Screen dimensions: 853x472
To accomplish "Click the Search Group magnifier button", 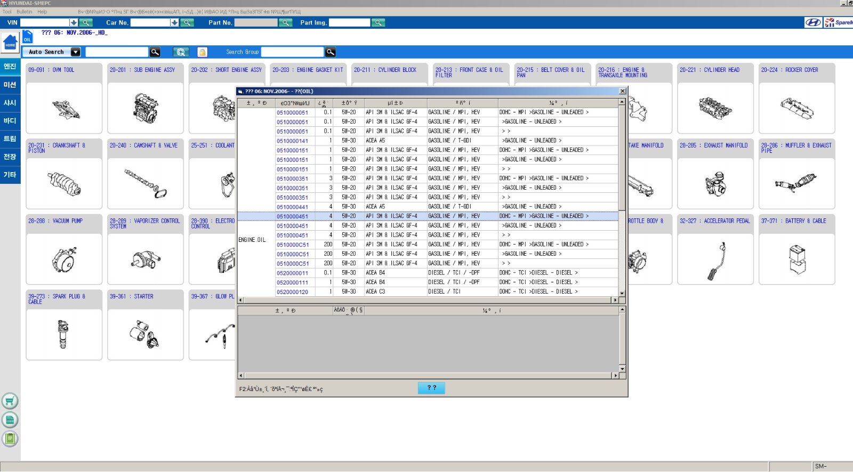I will click(x=331, y=52).
